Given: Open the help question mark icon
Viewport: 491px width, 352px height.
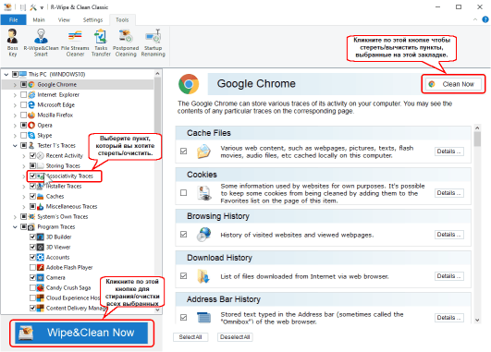Looking at the screenshot, I should pos(485,19).
